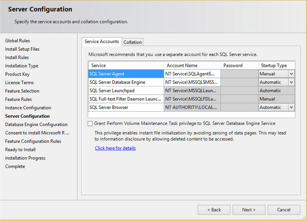Select Feature Rules step
Screen dimensions: 307x221
(18, 99)
